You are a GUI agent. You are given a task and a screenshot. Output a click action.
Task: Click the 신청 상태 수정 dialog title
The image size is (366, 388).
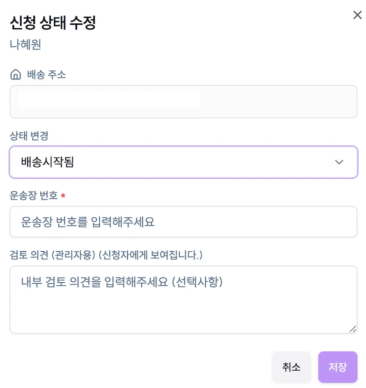pos(53,23)
